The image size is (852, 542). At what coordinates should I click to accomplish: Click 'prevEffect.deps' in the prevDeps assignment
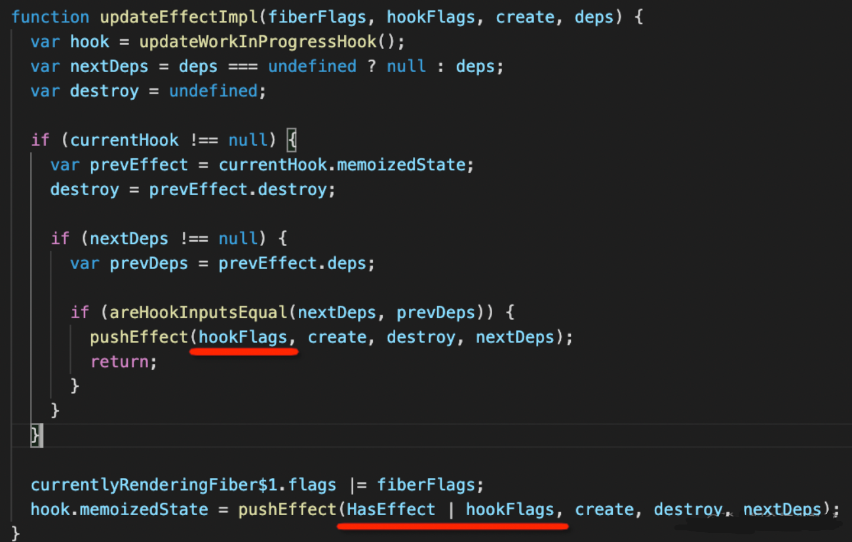tap(292, 263)
